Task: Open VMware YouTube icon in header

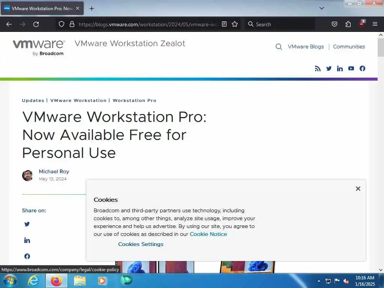Action: 351,69
